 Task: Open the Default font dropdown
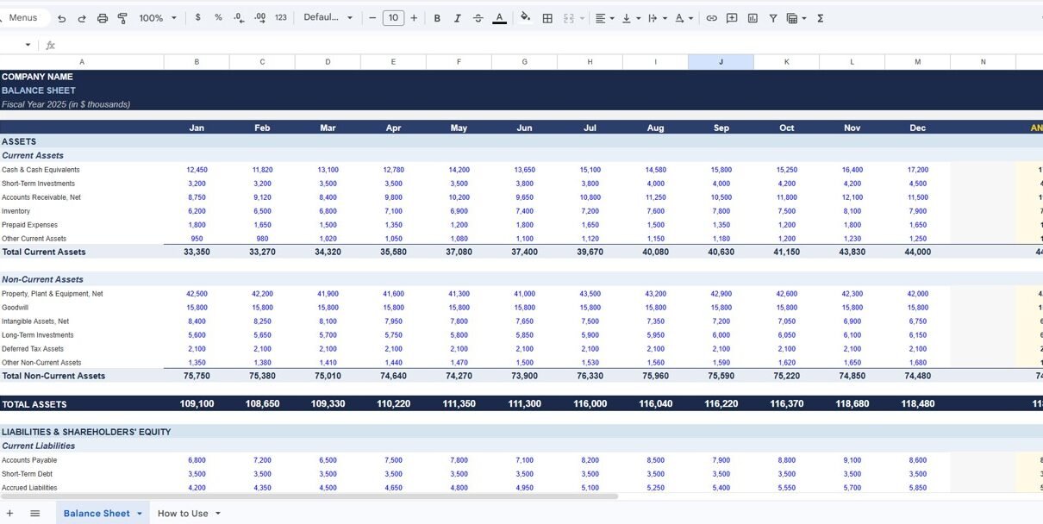coord(328,18)
